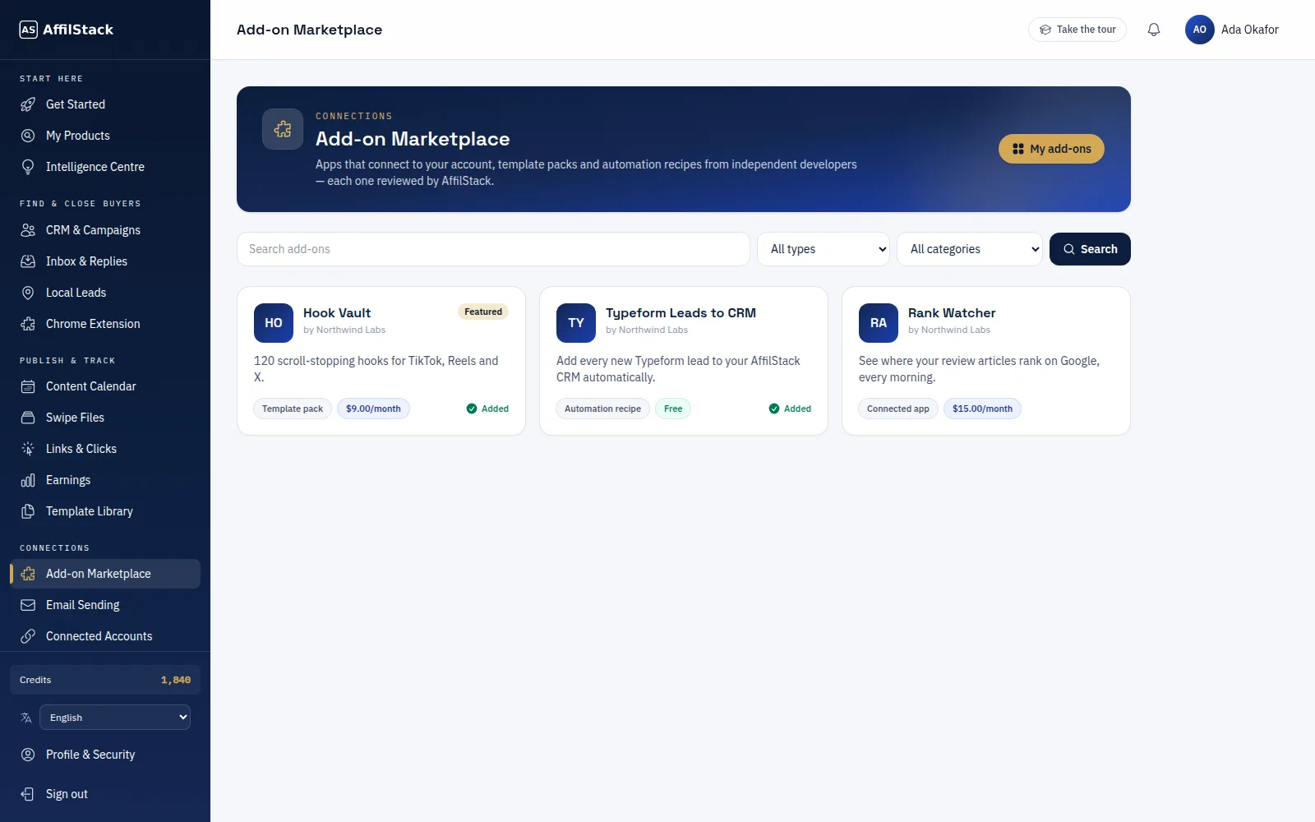The width and height of the screenshot is (1315, 822).
Task: Open Get Started rocket icon
Action: click(28, 104)
